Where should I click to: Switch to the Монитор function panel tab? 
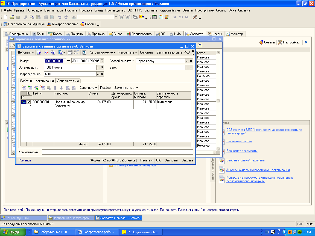(x=235, y=34)
